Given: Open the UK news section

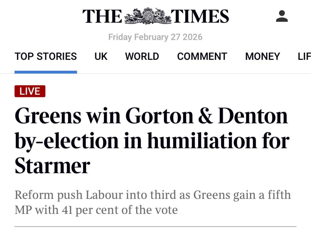Looking at the screenshot, I should click(x=101, y=57).
